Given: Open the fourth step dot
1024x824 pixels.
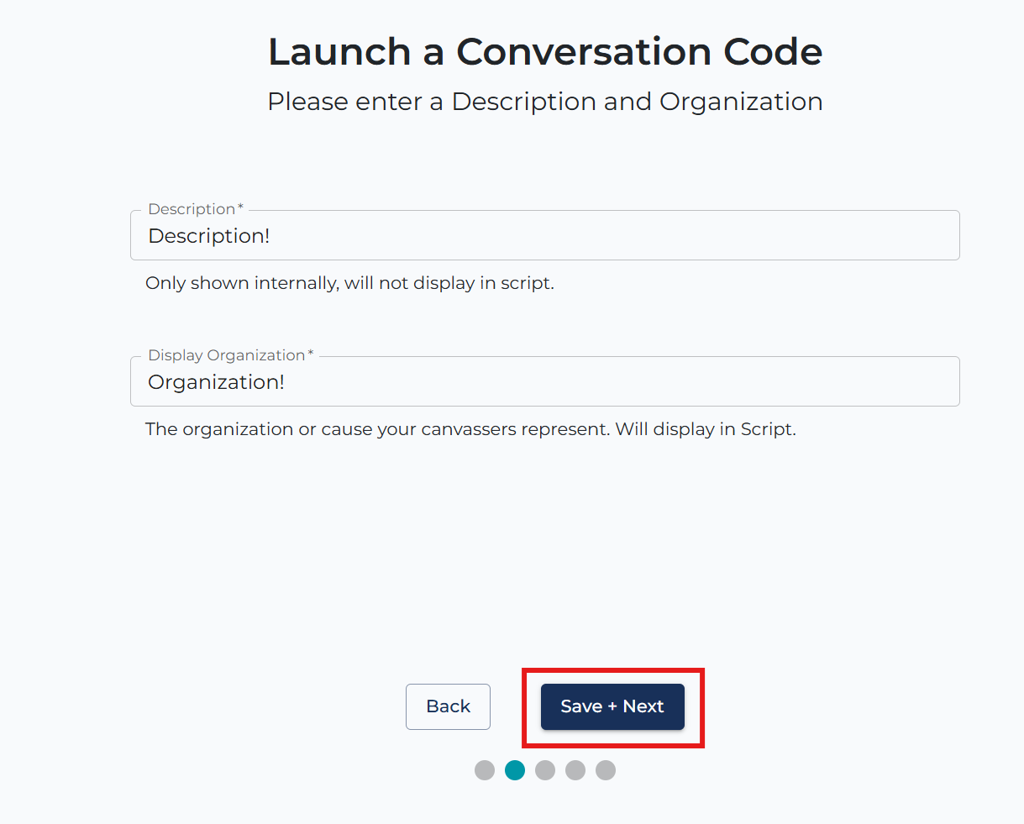Looking at the screenshot, I should 575,770.
